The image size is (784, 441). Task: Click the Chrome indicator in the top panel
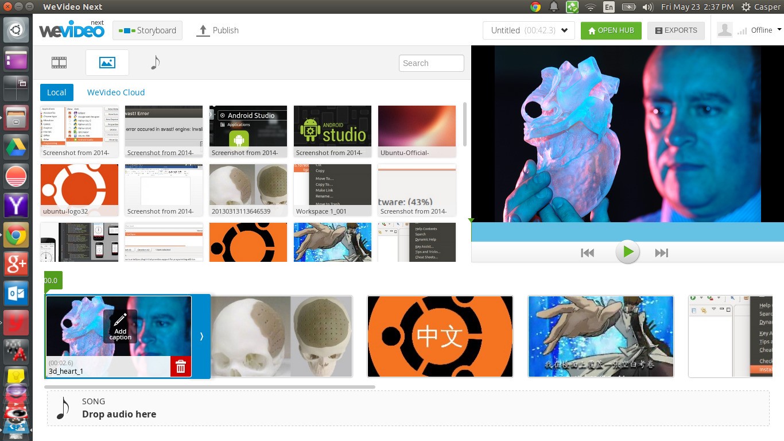535,7
